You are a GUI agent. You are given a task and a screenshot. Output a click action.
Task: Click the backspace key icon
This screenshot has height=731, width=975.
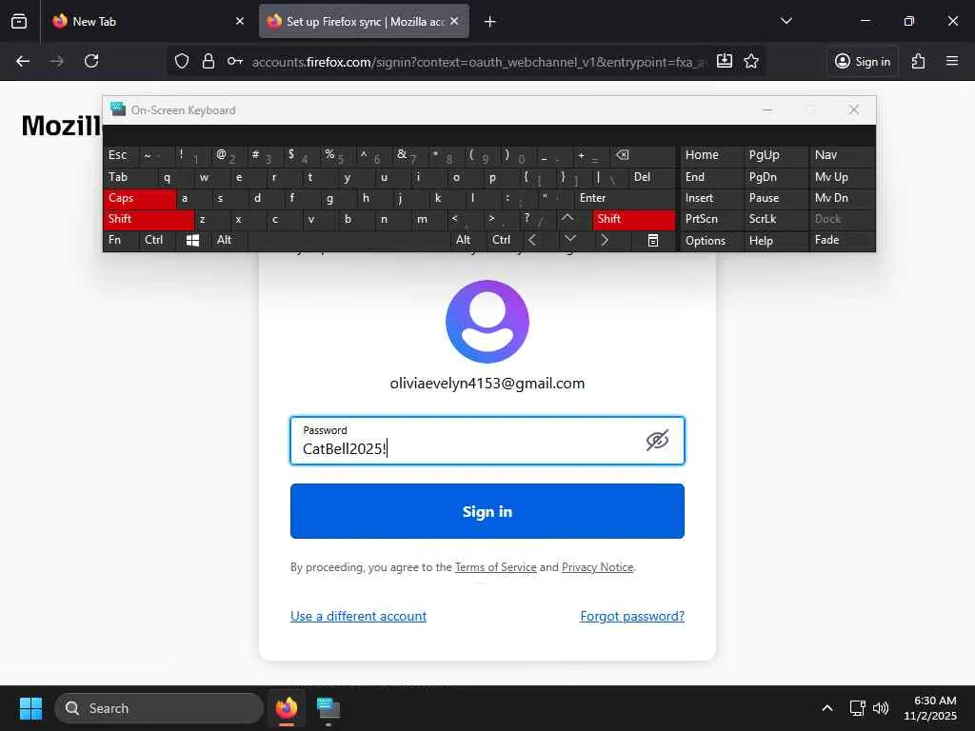643,155
